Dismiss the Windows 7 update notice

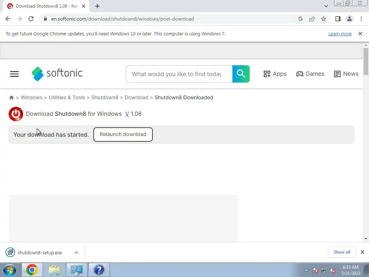point(360,34)
